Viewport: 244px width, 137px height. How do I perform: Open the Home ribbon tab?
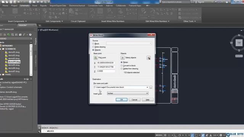(5, 6)
